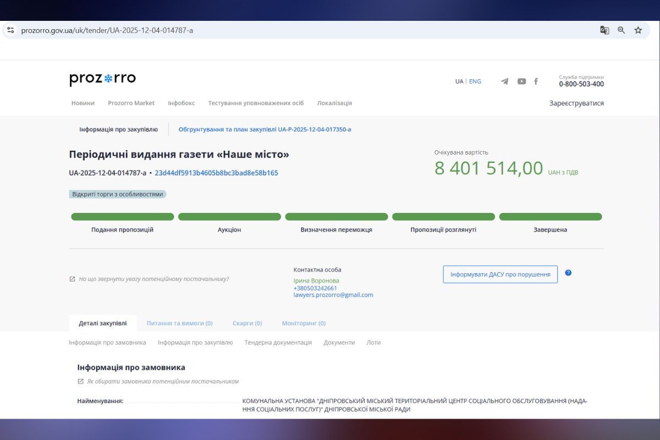Screen dimensions: 660x440
Task: Click the tender hash ID link
Action: point(216,173)
